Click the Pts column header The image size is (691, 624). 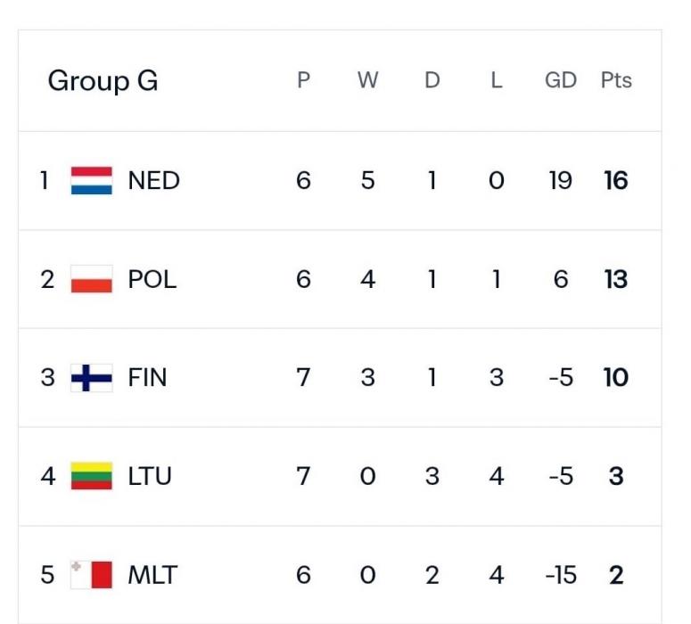pos(616,81)
